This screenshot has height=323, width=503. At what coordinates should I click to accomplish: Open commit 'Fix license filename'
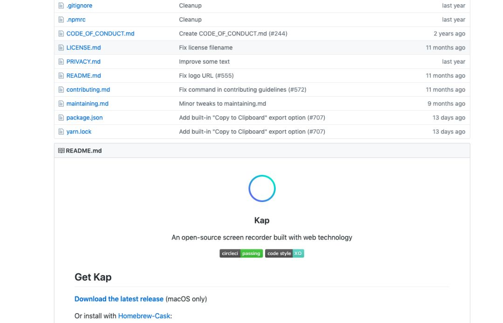click(x=205, y=47)
